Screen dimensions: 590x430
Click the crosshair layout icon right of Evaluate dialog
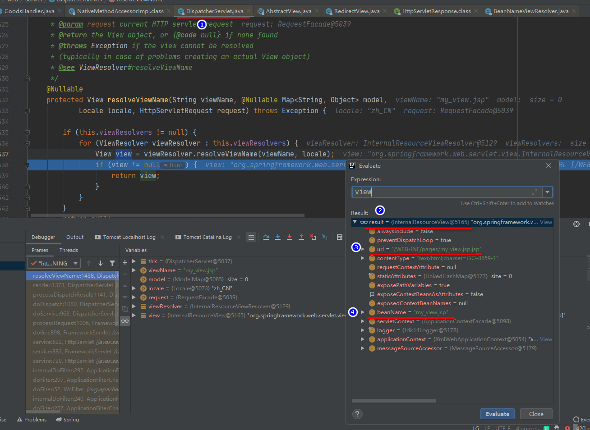576,224
